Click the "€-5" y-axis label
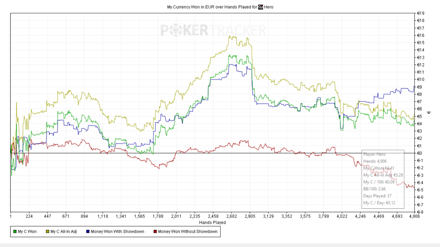Image resolution: width=440 pixels, height=247 pixels. [x=420, y=190]
